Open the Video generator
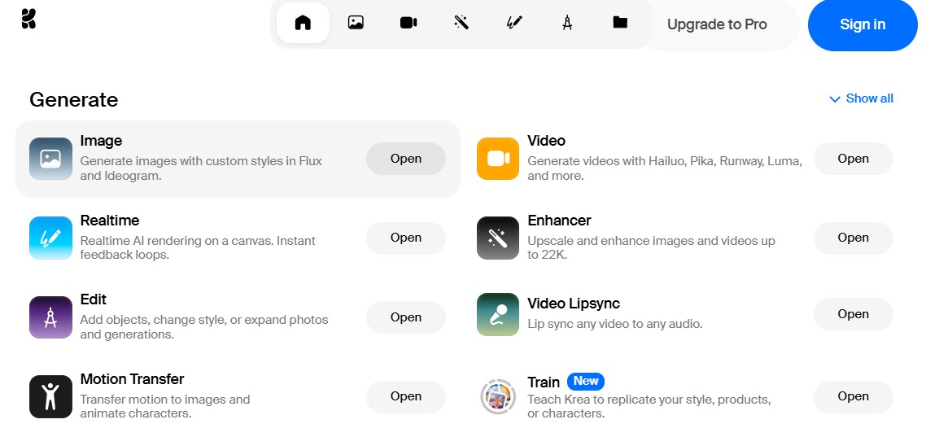Viewport: 926px width, 437px height. [x=853, y=159]
